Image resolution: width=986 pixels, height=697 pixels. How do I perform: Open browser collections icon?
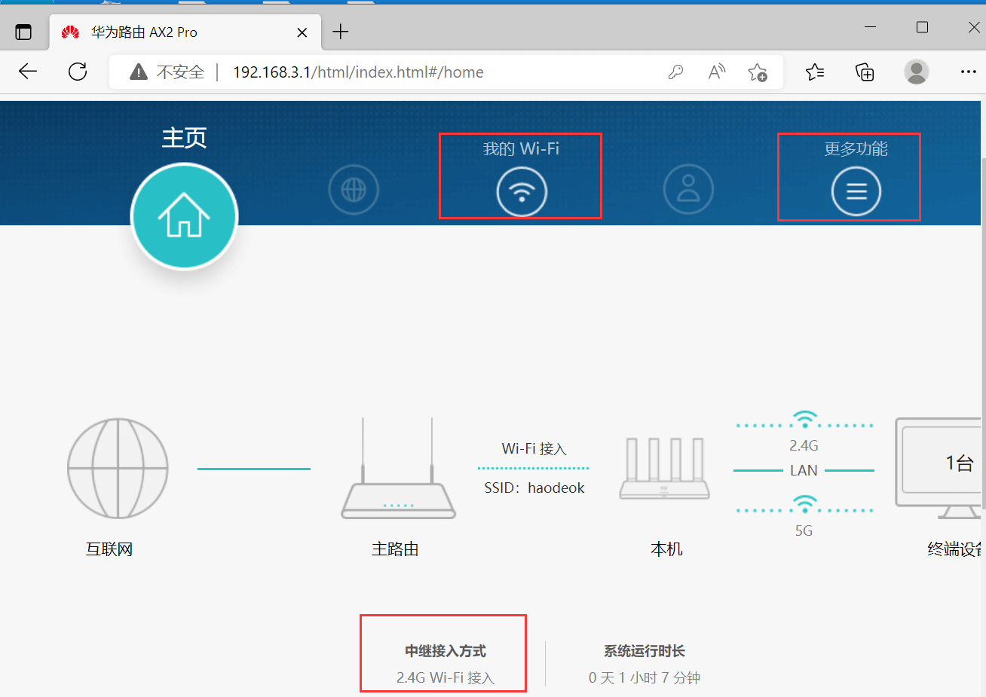coord(865,72)
